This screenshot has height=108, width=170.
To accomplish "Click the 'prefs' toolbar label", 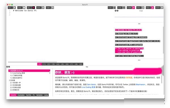I will [158, 8].
